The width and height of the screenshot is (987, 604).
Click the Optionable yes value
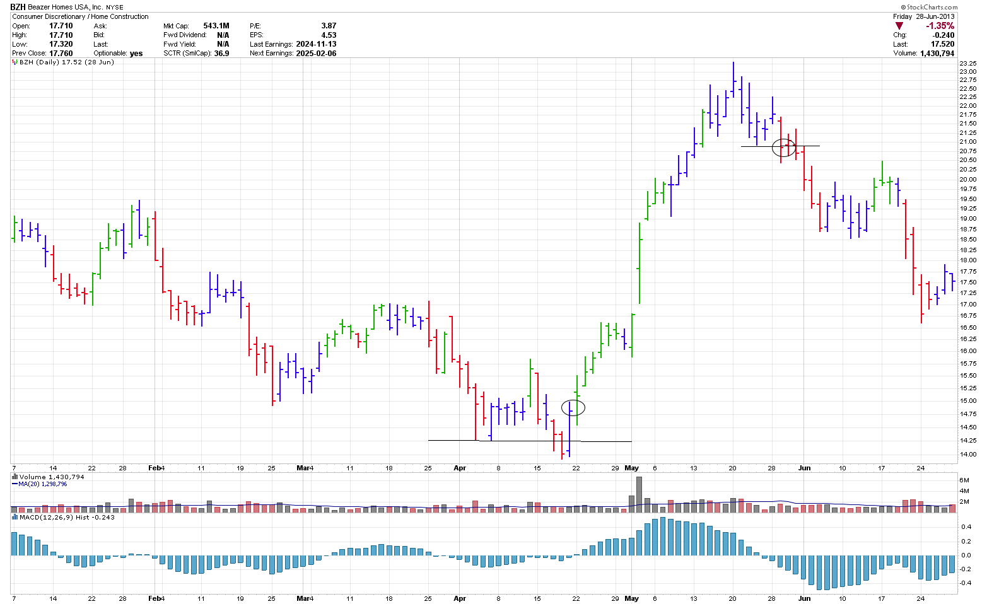(136, 54)
